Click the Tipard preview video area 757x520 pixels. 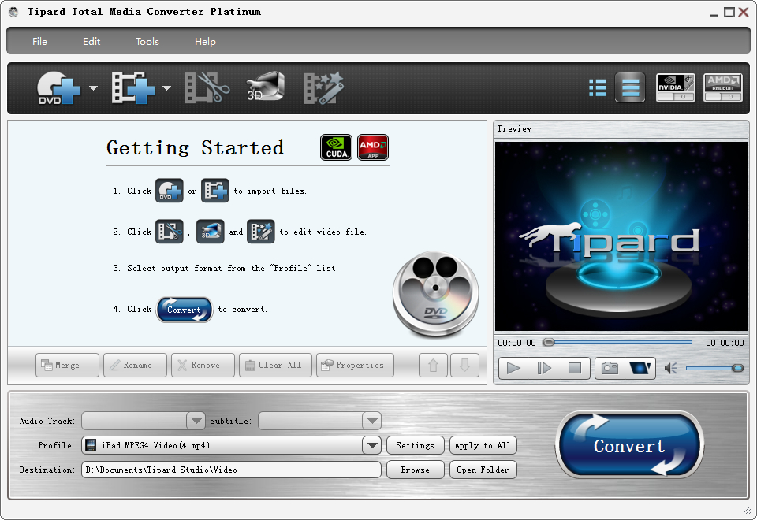[x=621, y=236]
